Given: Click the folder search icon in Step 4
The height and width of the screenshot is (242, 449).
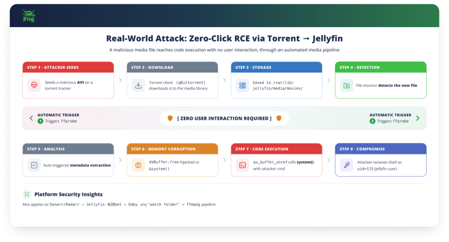Looking at the screenshot, I should (x=346, y=85).
